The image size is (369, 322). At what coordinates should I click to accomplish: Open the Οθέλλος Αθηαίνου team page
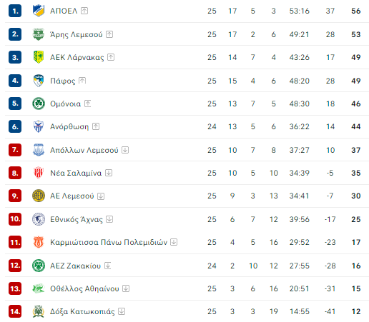click(x=84, y=288)
